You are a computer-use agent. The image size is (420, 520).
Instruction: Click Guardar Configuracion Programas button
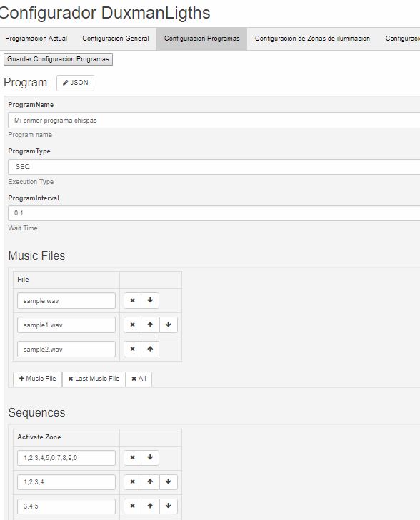(x=58, y=59)
